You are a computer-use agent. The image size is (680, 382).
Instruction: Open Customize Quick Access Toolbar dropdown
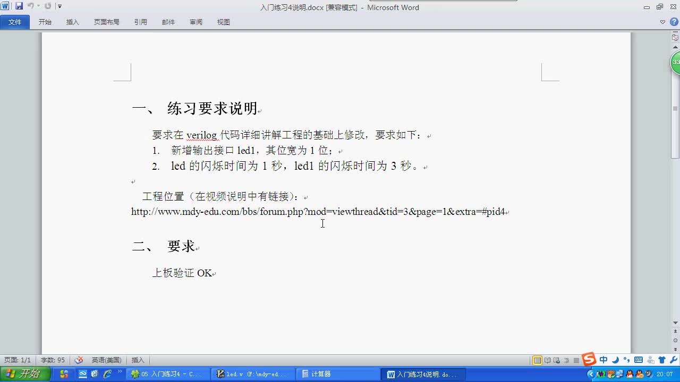click(x=59, y=6)
